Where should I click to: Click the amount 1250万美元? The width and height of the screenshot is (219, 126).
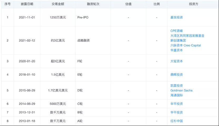[x=58, y=17]
